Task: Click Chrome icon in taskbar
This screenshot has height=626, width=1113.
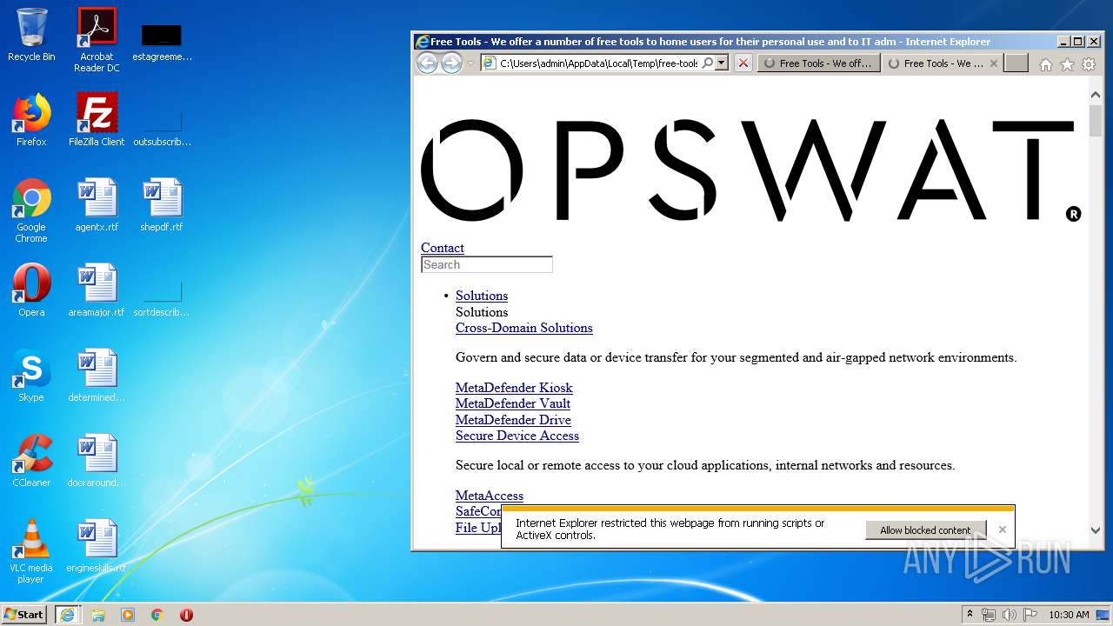Action: click(x=157, y=614)
